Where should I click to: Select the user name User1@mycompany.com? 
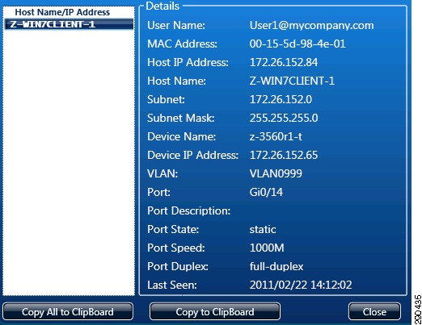pyautogui.click(x=311, y=26)
